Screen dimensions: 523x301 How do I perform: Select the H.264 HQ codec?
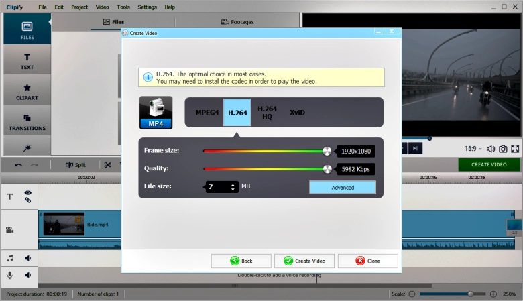(267, 113)
